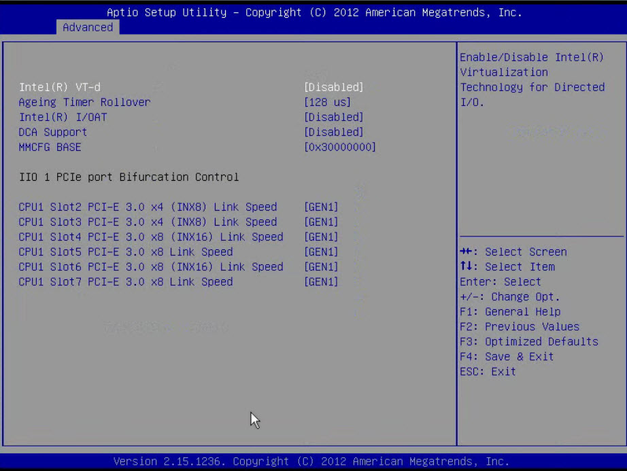Click the F1: General Help hint
This screenshot has width=627, height=471.
(x=510, y=311)
